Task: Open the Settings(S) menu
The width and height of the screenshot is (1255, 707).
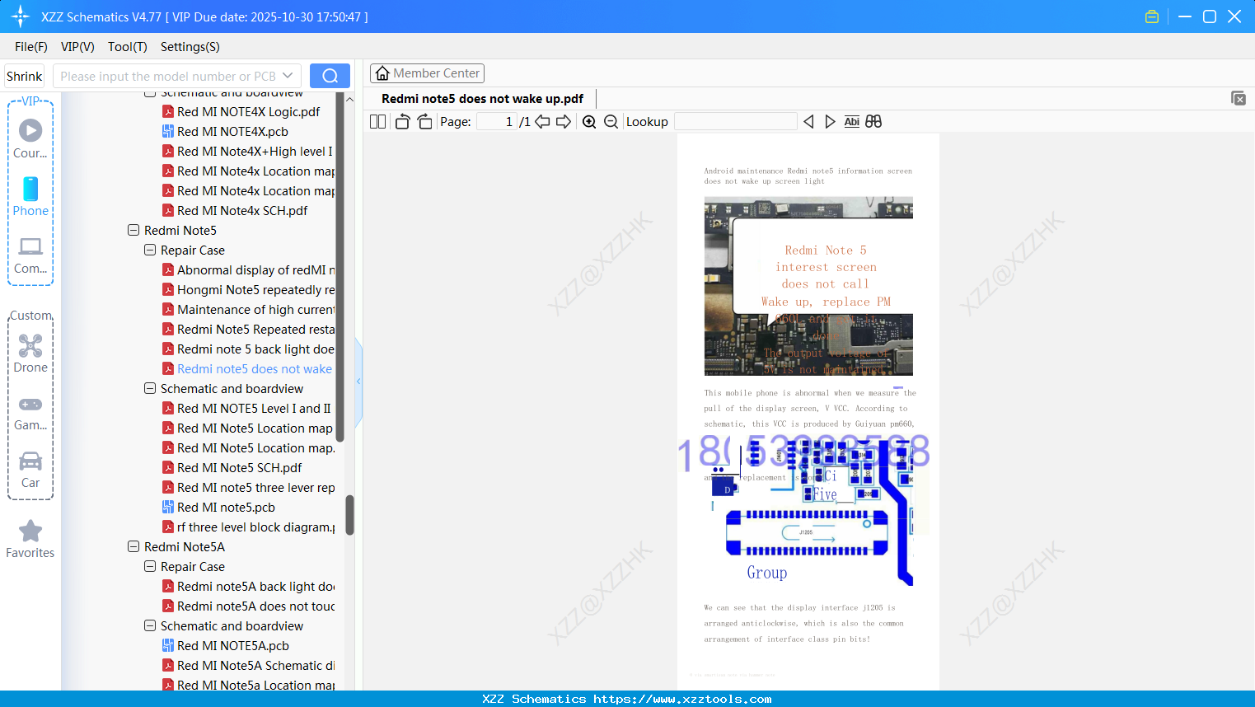Action: click(190, 47)
